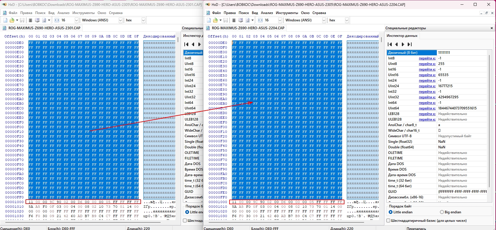The image size is (496, 230).
Task: Select ROG-MAXIMUS-Z690-HERO-ASUS-2204.CAP file tab
Action: pos(245,28)
